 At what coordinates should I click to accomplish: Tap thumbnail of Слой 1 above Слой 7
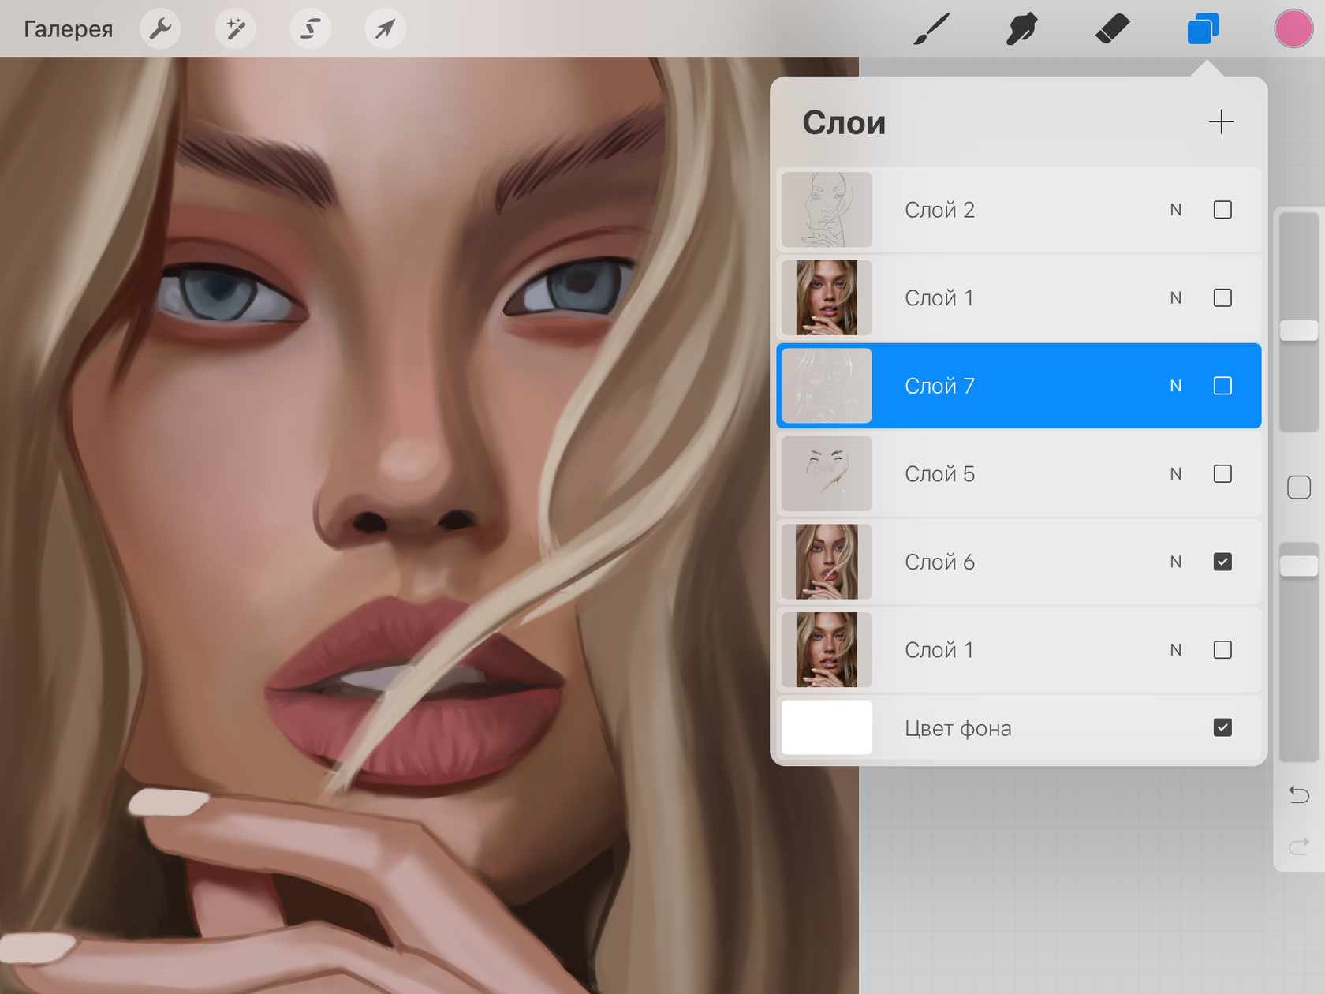pyautogui.click(x=827, y=298)
